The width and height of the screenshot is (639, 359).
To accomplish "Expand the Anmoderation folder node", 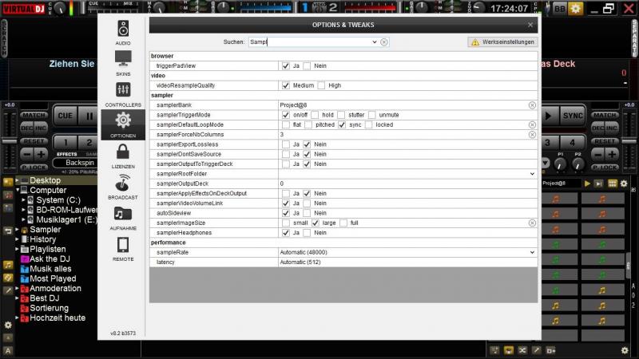I will 17,288.
